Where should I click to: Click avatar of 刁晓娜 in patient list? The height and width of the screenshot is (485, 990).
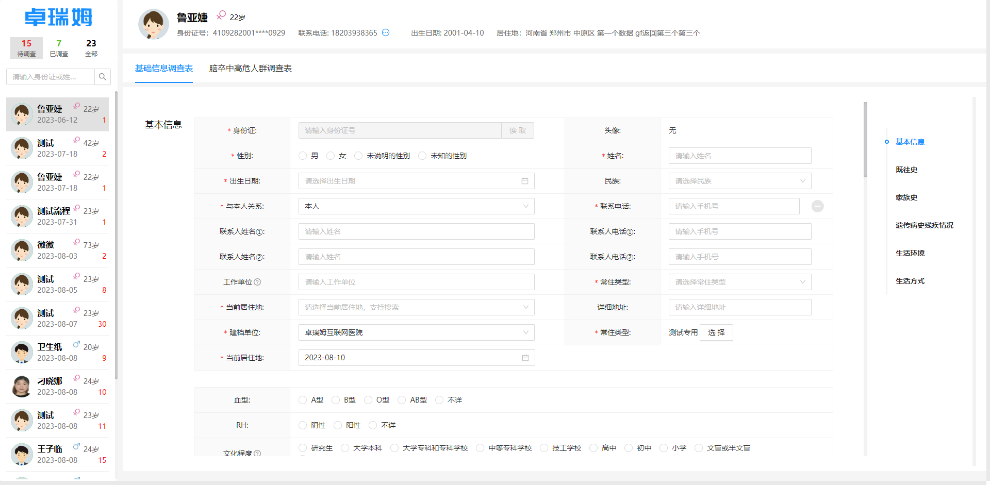pos(22,386)
